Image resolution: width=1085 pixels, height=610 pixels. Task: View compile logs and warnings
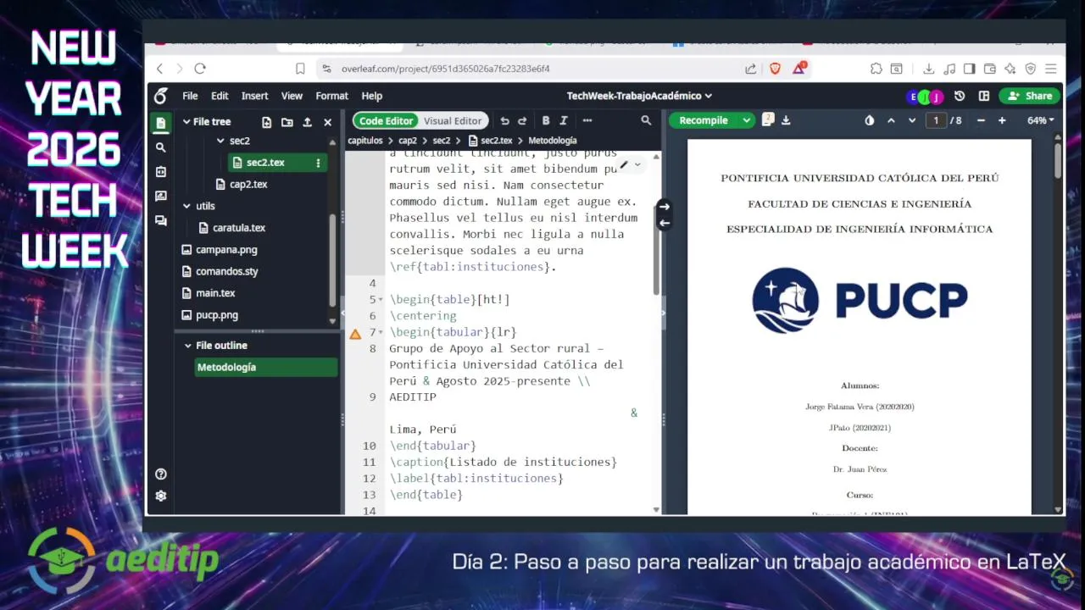pos(768,120)
